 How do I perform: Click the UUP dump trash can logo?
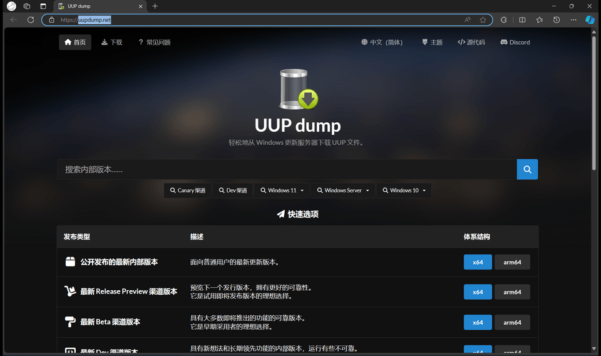298,89
